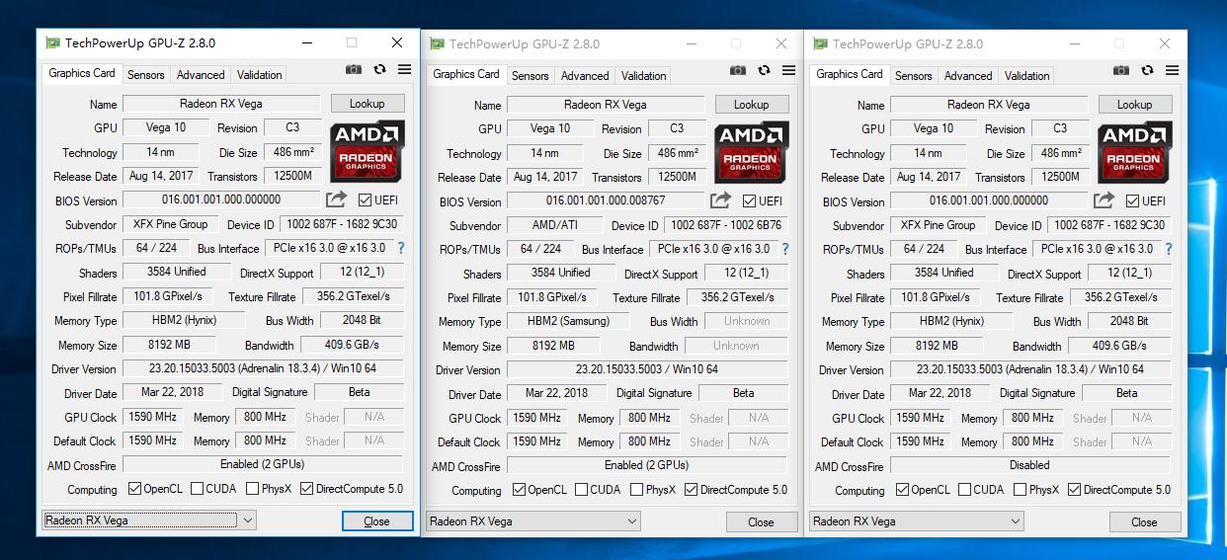Click bus interface question mark in right window
This screenshot has height=560, width=1227.
(1169, 250)
